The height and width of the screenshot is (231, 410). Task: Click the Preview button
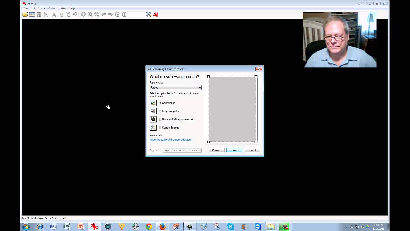tap(216, 150)
